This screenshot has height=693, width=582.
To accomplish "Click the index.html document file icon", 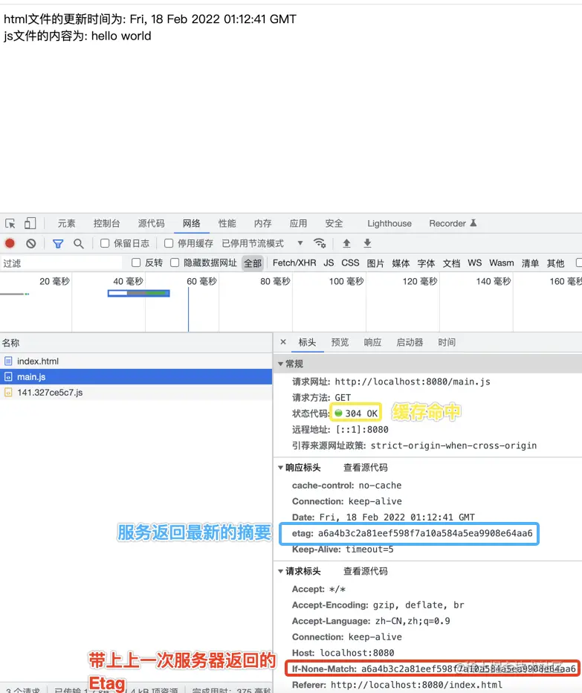I will [x=8, y=361].
